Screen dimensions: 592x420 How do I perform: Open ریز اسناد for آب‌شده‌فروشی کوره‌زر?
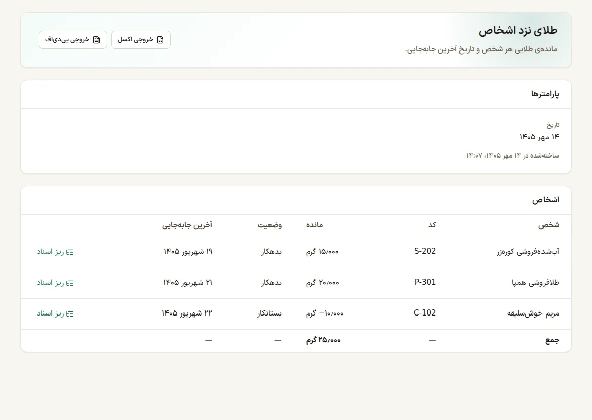click(x=55, y=252)
